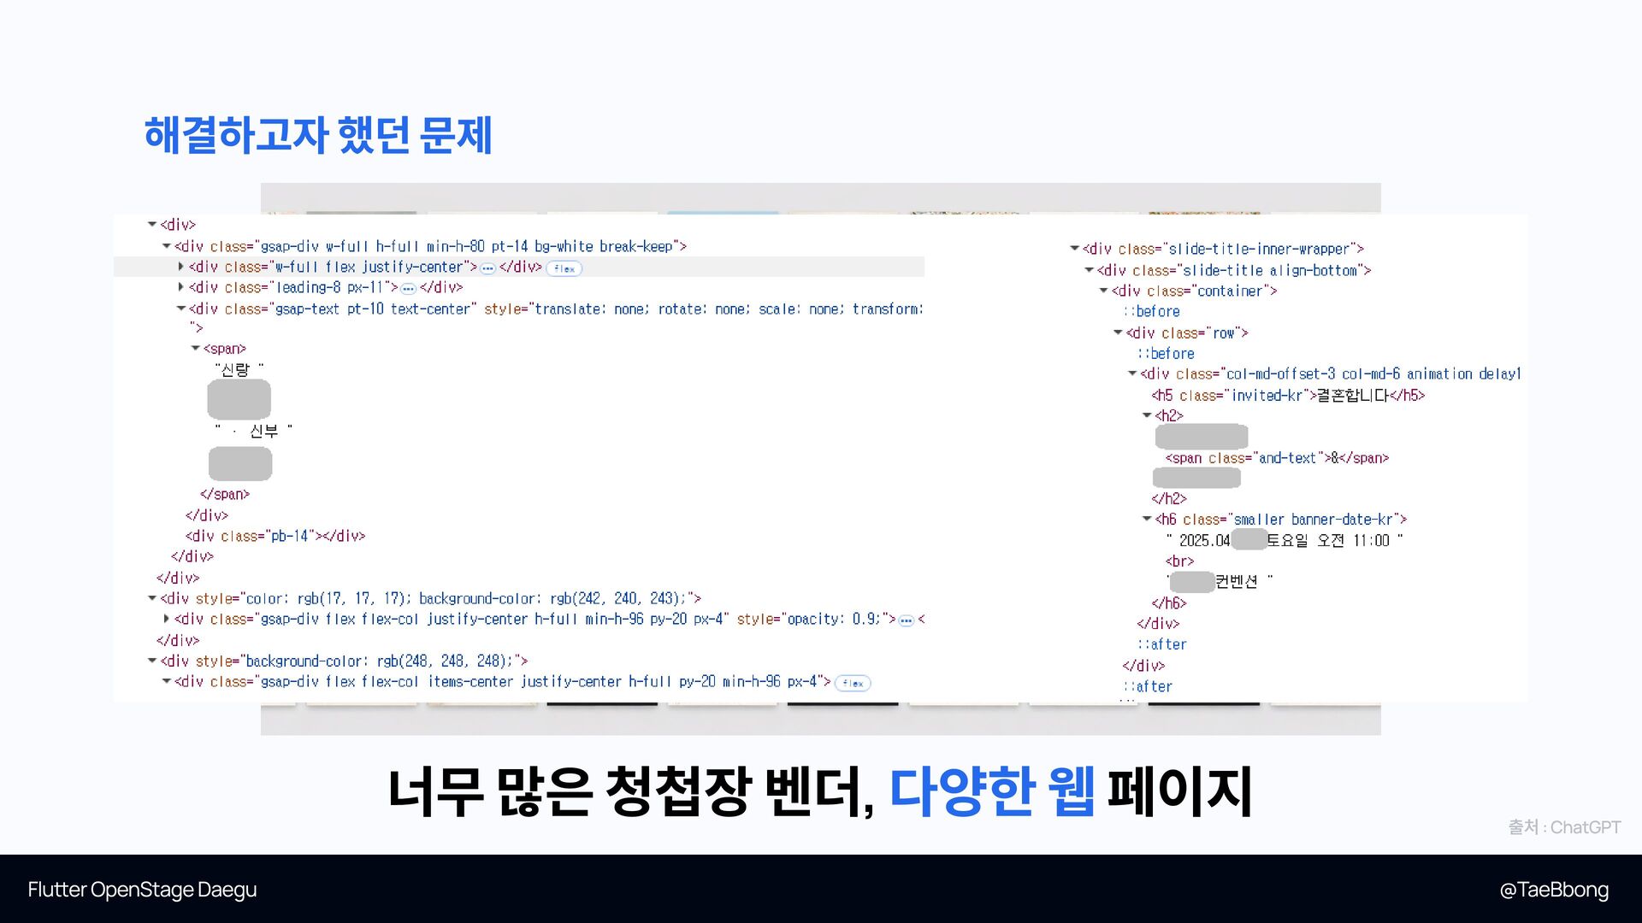The width and height of the screenshot is (1642, 923).
Task: Collapse the gsap-text pt-10 text-center div
Action: (x=180, y=309)
